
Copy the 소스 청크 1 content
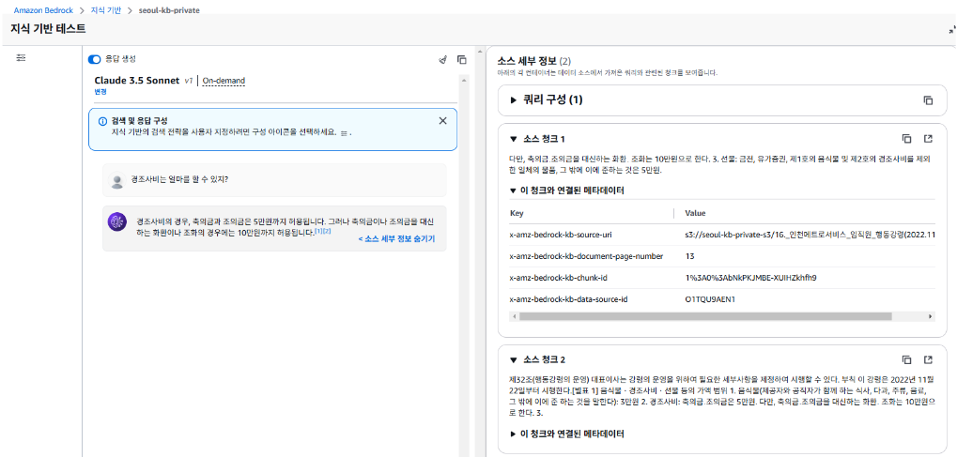[x=907, y=139]
